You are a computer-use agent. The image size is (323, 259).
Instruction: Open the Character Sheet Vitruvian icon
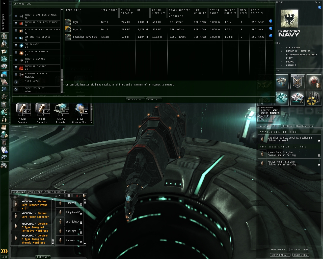click(x=4, y=36)
